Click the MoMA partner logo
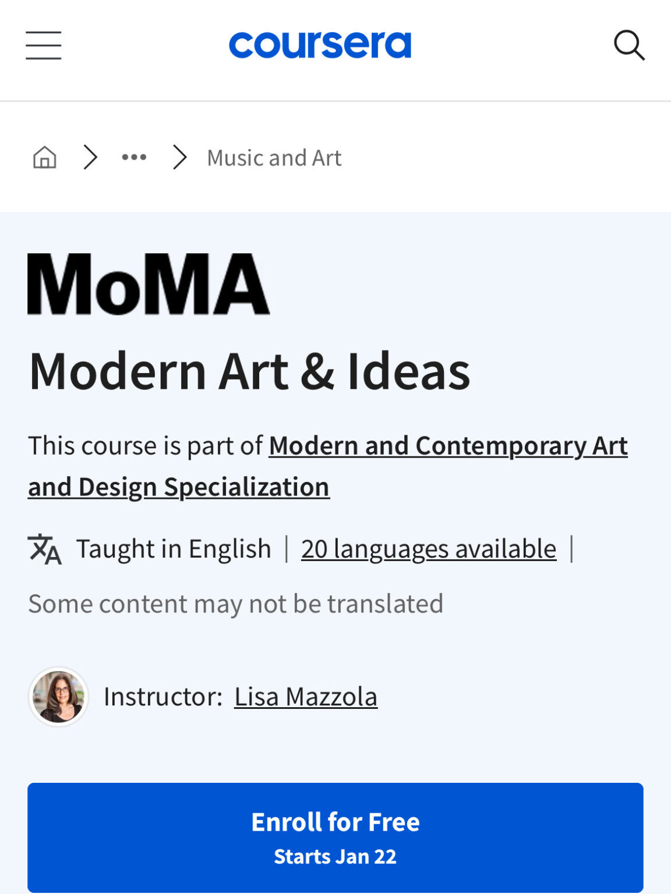671x894 pixels. tap(149, 284)
